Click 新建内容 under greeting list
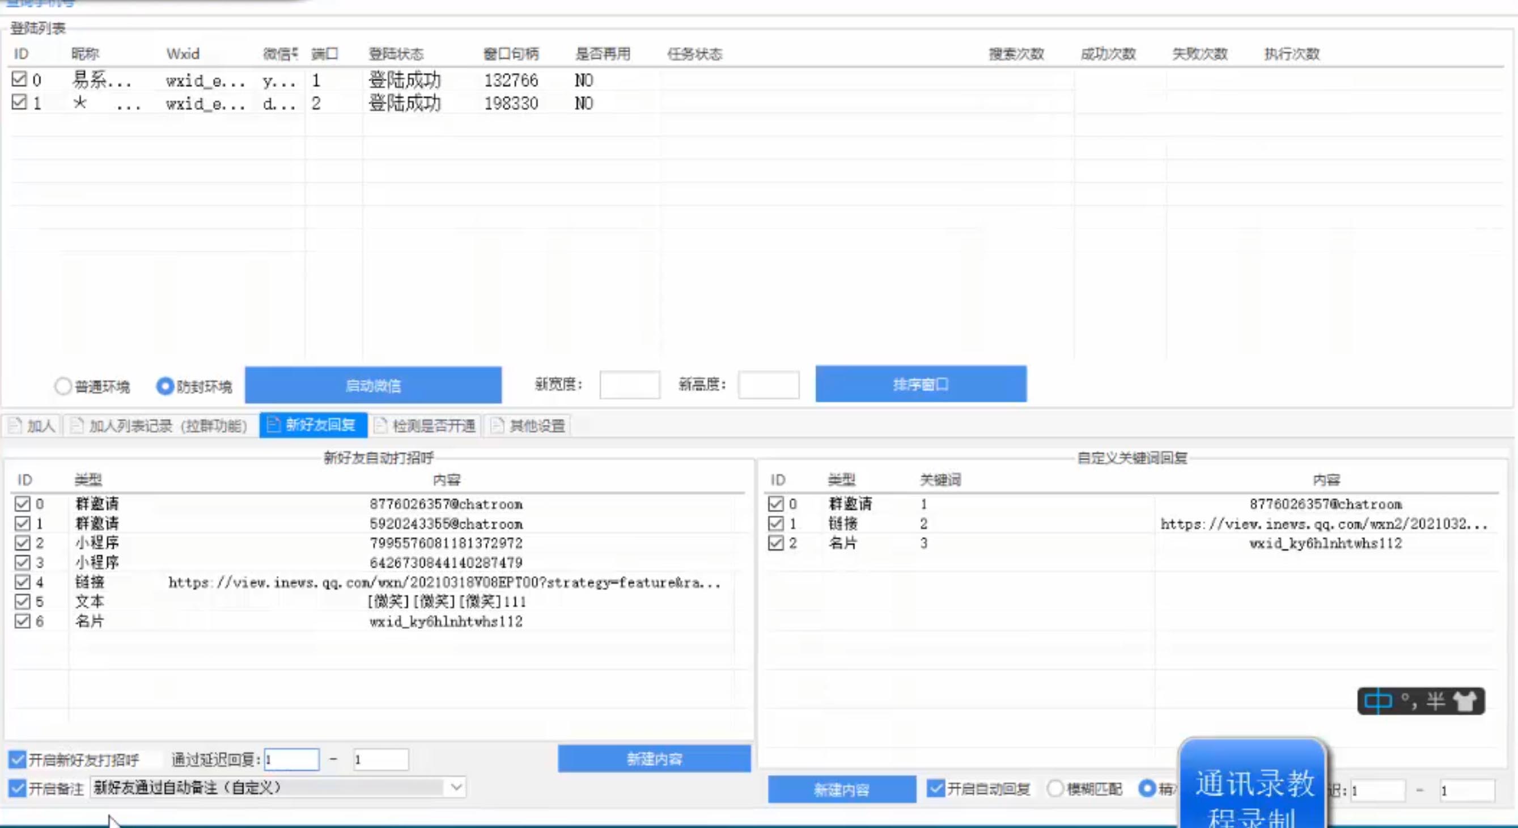 (x=654, y=758)
